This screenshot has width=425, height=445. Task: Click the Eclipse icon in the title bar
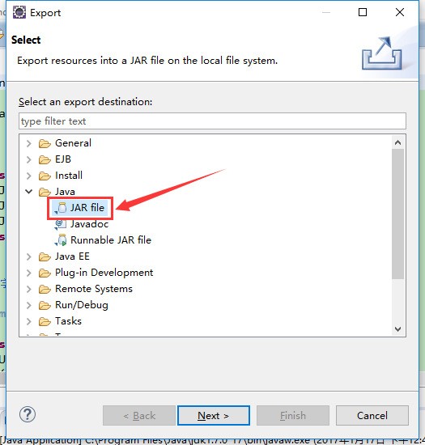pos(19,12)
